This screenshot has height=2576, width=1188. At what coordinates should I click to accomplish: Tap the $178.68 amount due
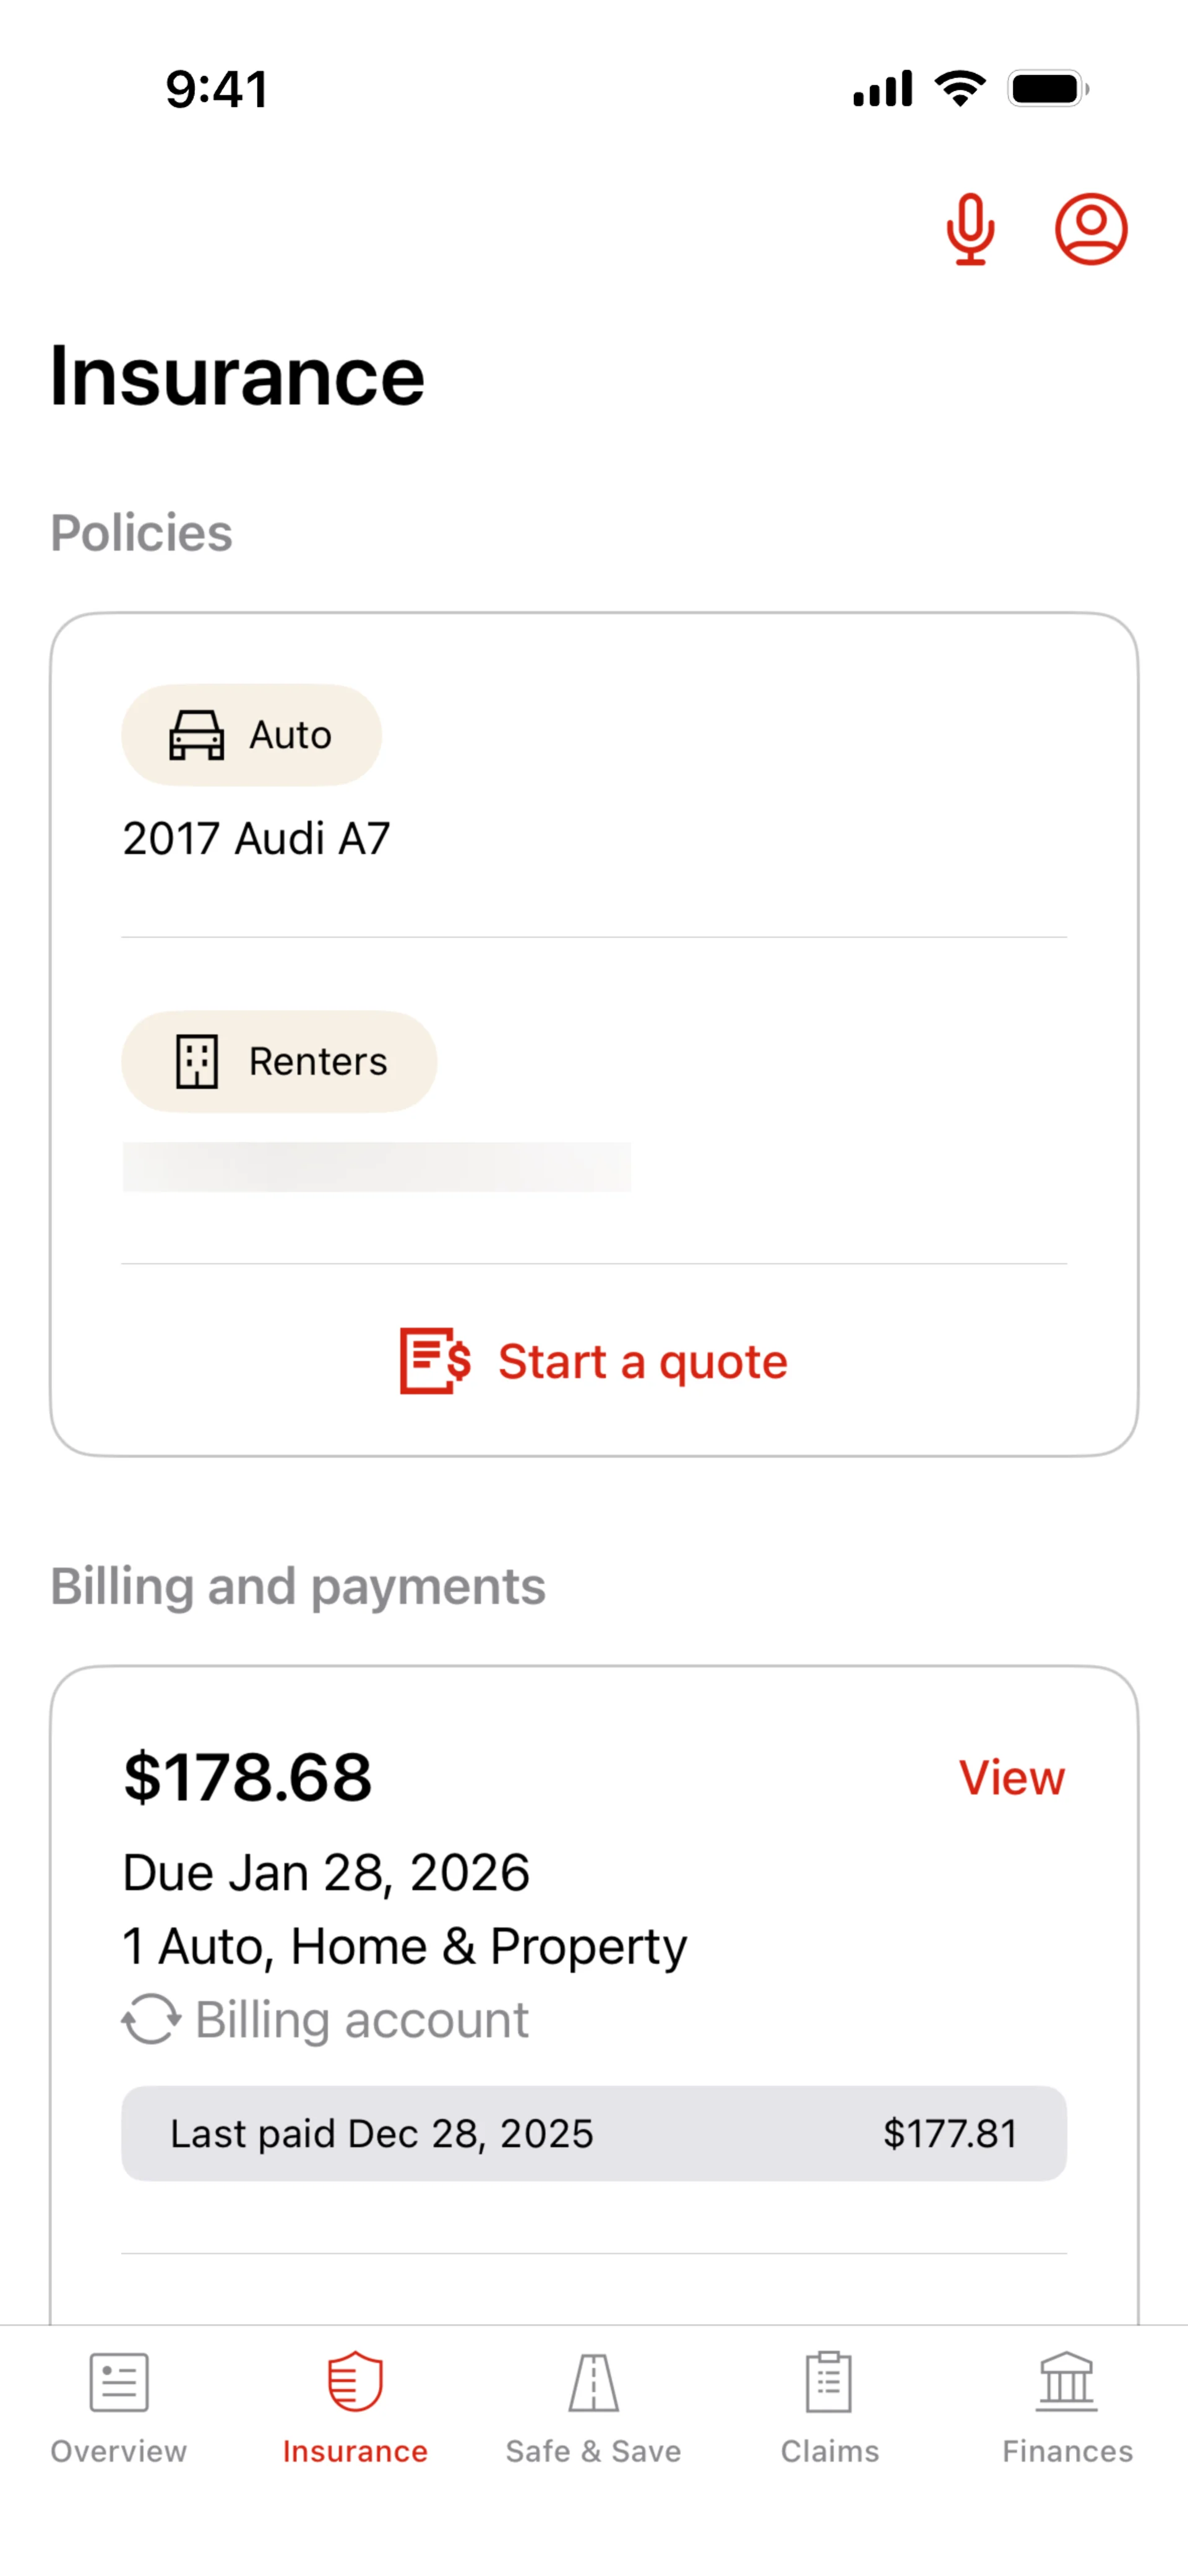coord(247,1777)
